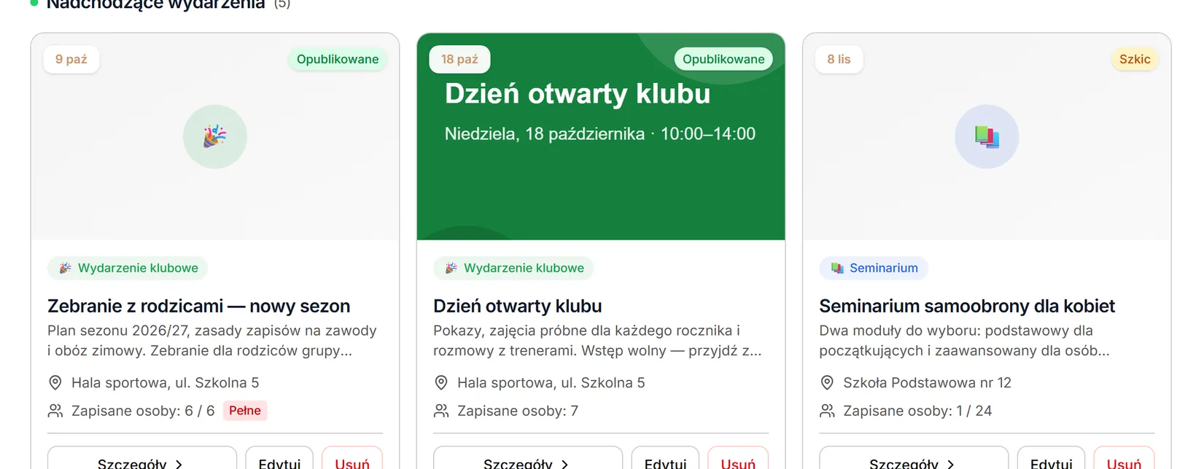This screenshot has height=469, width=1196.
Task: Click the books icon on Seminarium card image
Action: [987, 136]
